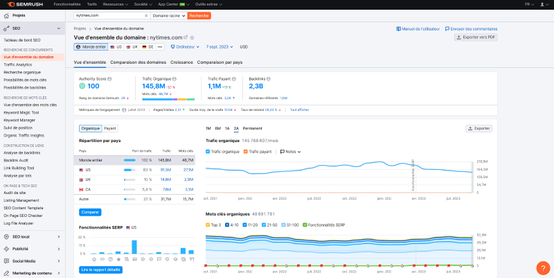Click the Semrush logo
Screen dimensions: 554x278
coord(25,5)
